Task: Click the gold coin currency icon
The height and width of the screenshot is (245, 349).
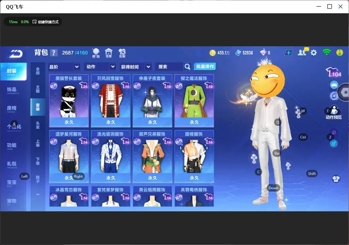Action: 213,53
